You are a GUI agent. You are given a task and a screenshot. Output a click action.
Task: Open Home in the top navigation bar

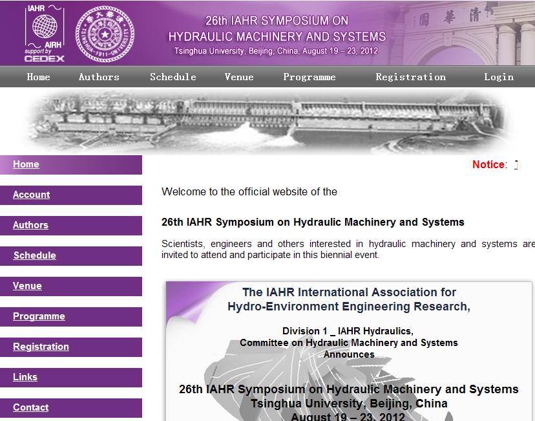[39, 77]
